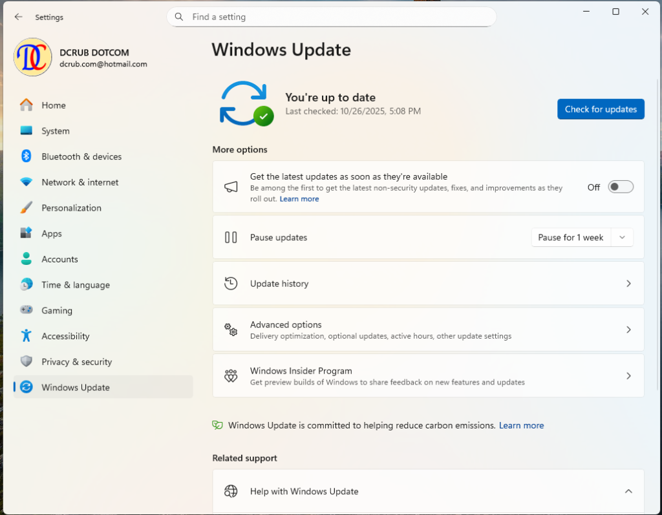Image resolution: width=662 pixels, height=515 pixels.
Task: Open Update history via its chevron
Action: click(x=628, y=284)
